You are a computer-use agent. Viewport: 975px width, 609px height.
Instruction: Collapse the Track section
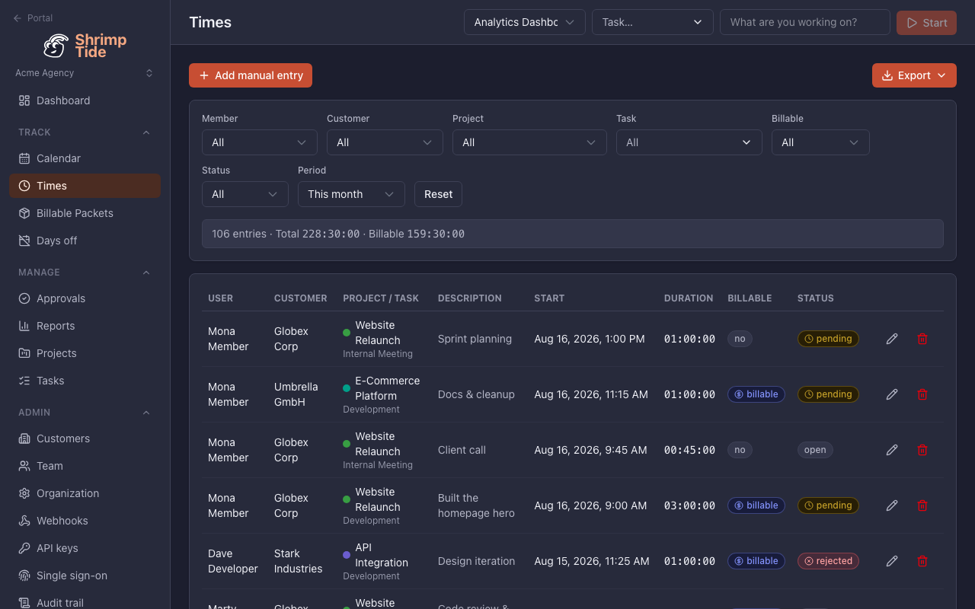coord(85,132)
